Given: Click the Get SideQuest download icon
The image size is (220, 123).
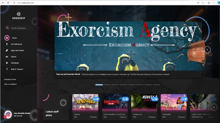Looking at the screenshot, I should [7, 44].
